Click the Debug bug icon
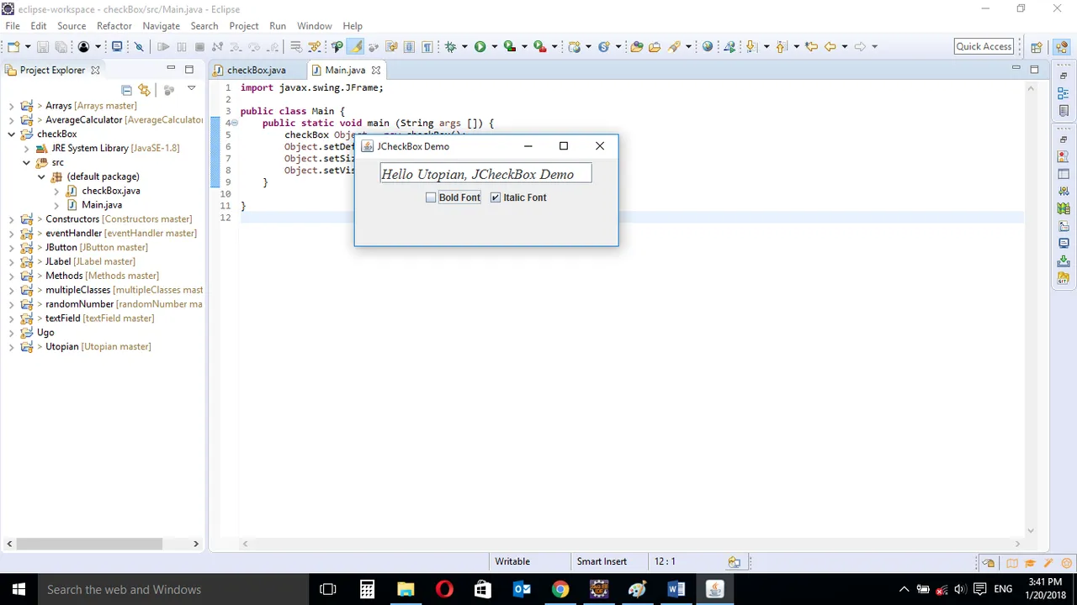The height and width of the screenshot is (605, 1077). point(450,47)
